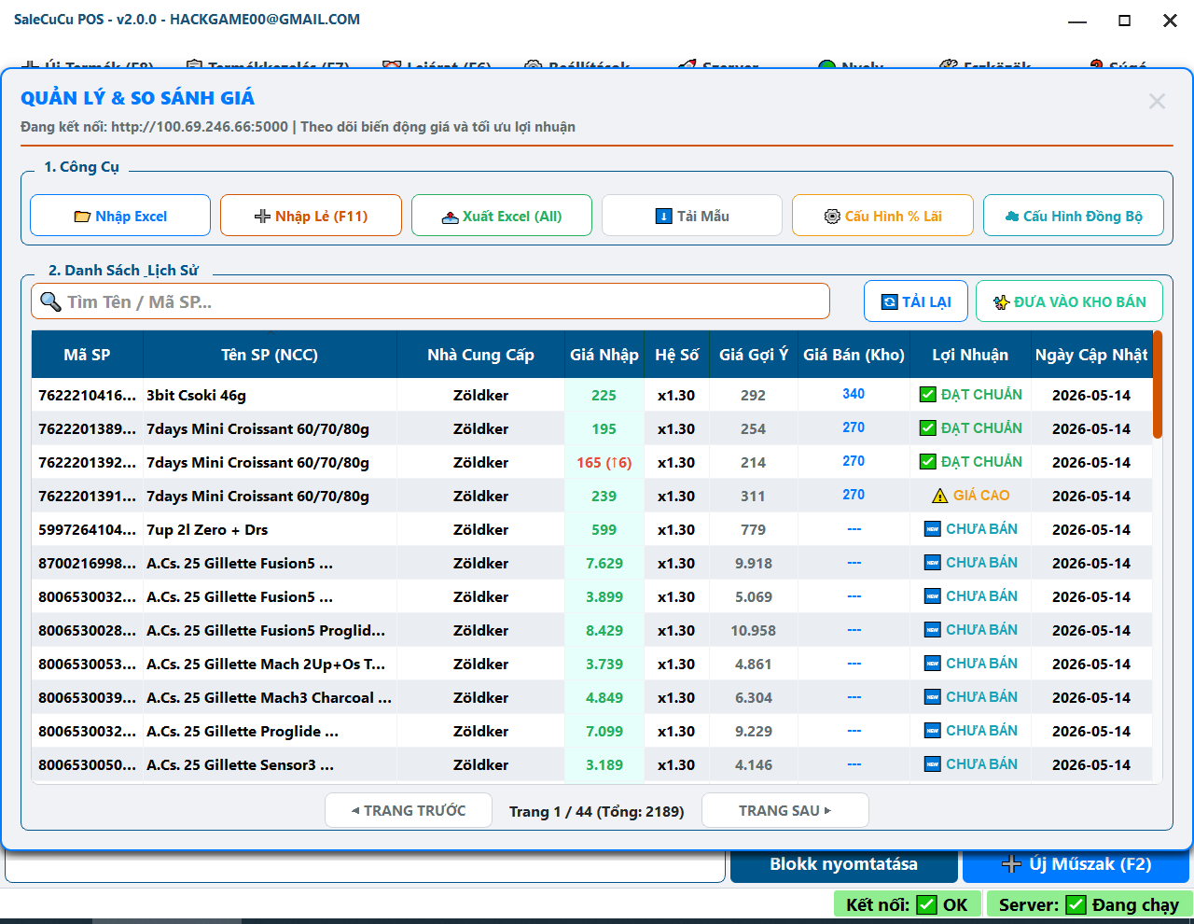Go back with TRANG TRƯỚC button

coord(409,810)
